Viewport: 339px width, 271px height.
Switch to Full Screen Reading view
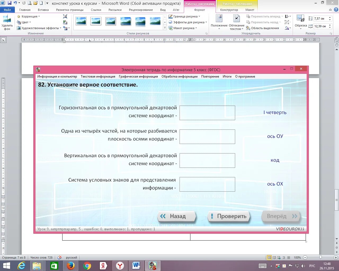[274, 258]
